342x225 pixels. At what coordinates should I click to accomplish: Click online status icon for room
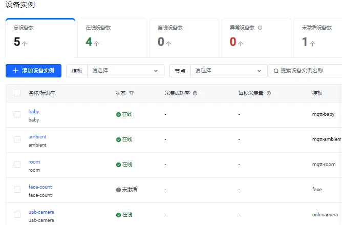click(118, 165)
